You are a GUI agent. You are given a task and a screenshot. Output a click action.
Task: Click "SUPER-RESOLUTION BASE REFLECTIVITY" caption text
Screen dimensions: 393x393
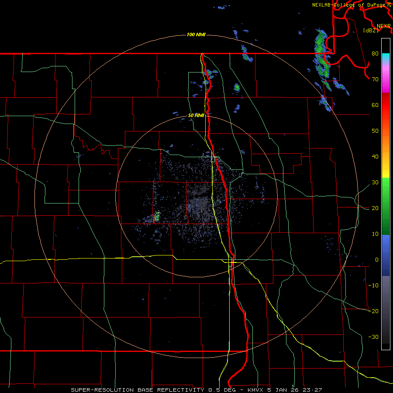tap(138, 390)
